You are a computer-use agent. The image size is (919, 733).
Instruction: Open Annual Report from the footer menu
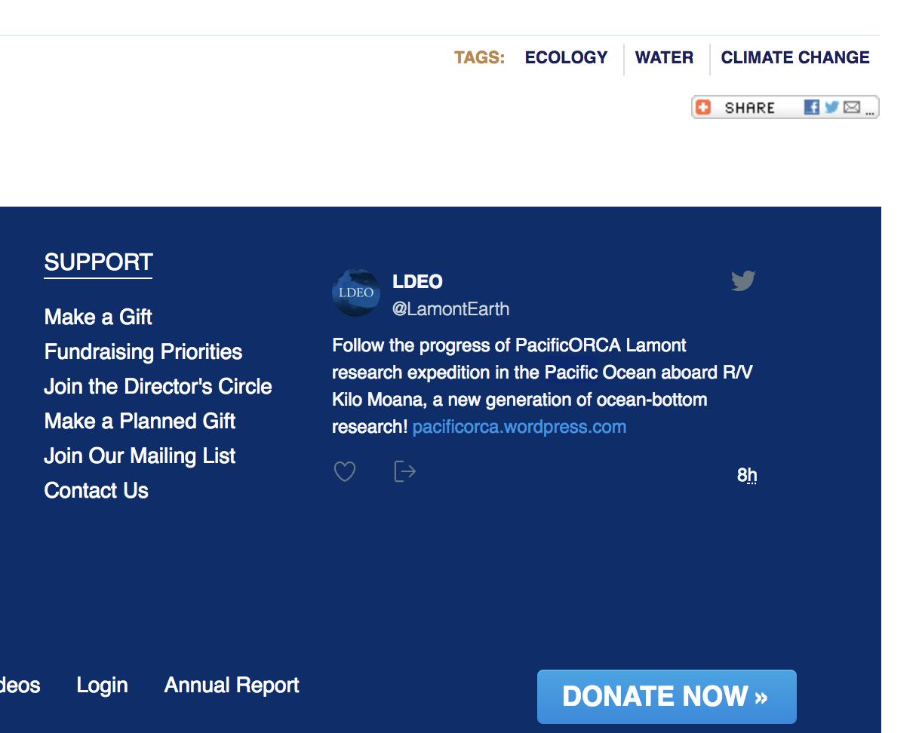point(231,685)
